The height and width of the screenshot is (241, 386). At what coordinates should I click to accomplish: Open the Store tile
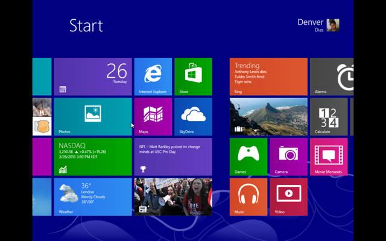[193, 77]
